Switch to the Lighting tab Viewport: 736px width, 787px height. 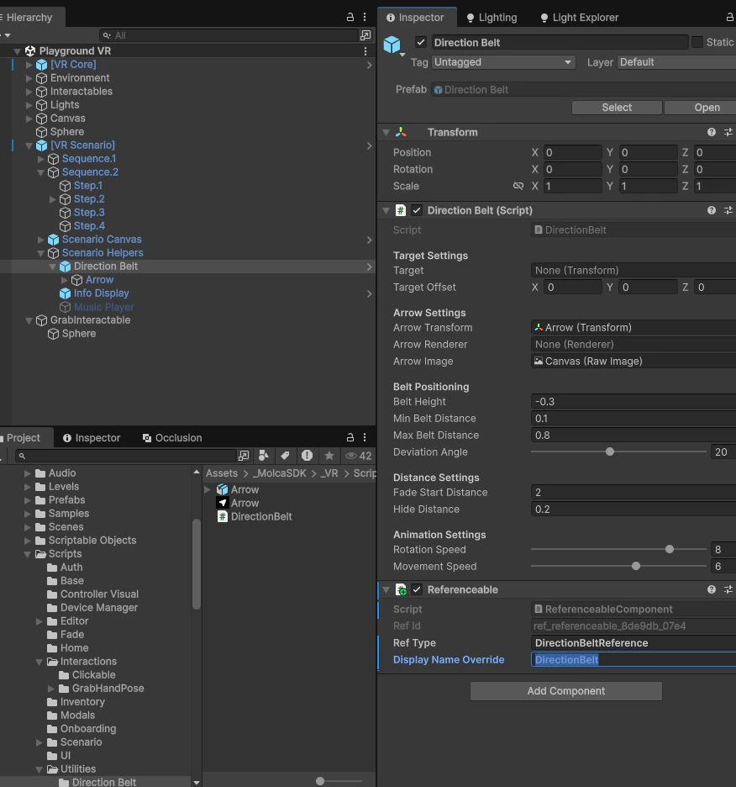(492, 18)
